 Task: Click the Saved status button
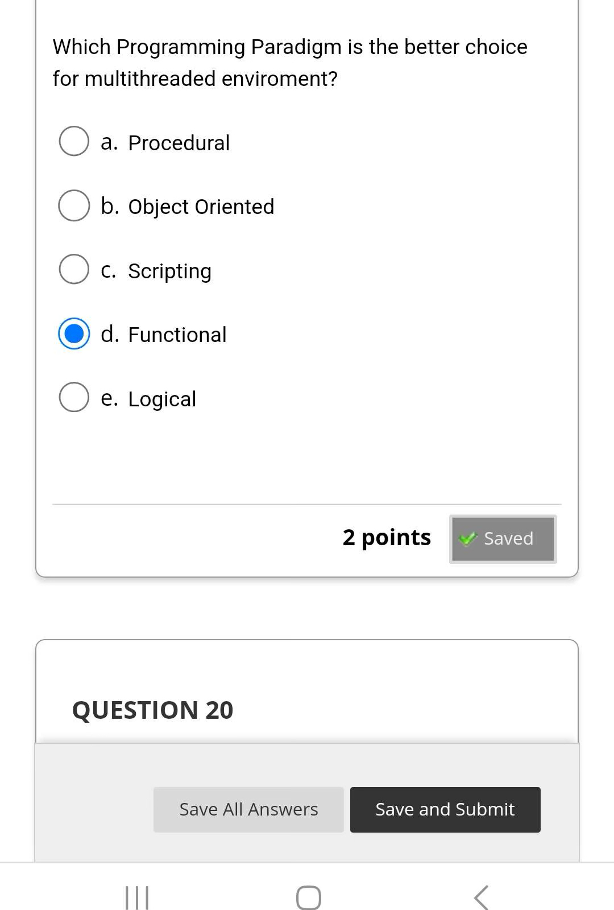pos(503,538)
